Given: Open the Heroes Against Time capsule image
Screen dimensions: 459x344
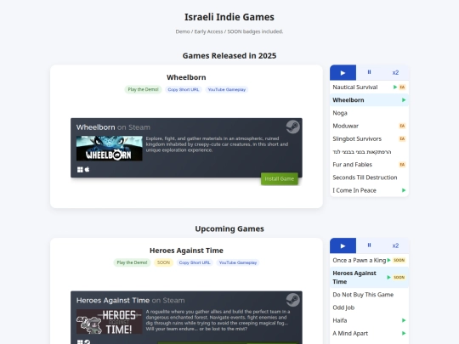Looking at the screenshot, I should [x=109, y=321].
